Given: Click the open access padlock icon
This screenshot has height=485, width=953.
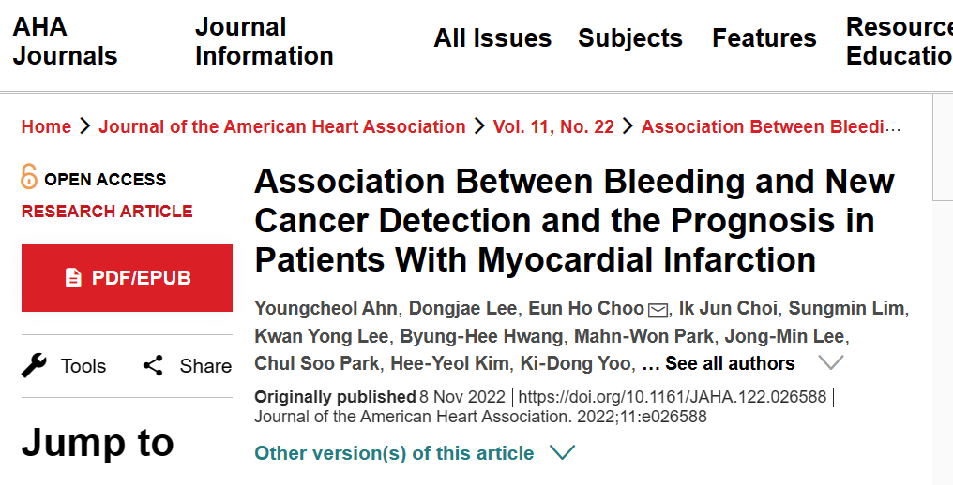Looking at the screenshot, I should (x=28, y=177).
